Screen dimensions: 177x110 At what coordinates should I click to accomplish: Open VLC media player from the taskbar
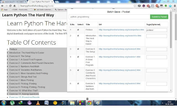38,103
